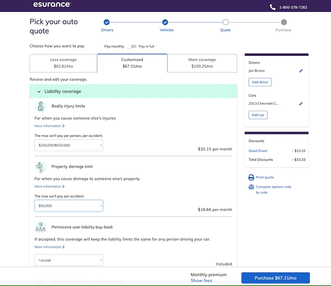Open Compare options side by side link
The height and width of the screenshot is (286, 331).
coord(274,189)
